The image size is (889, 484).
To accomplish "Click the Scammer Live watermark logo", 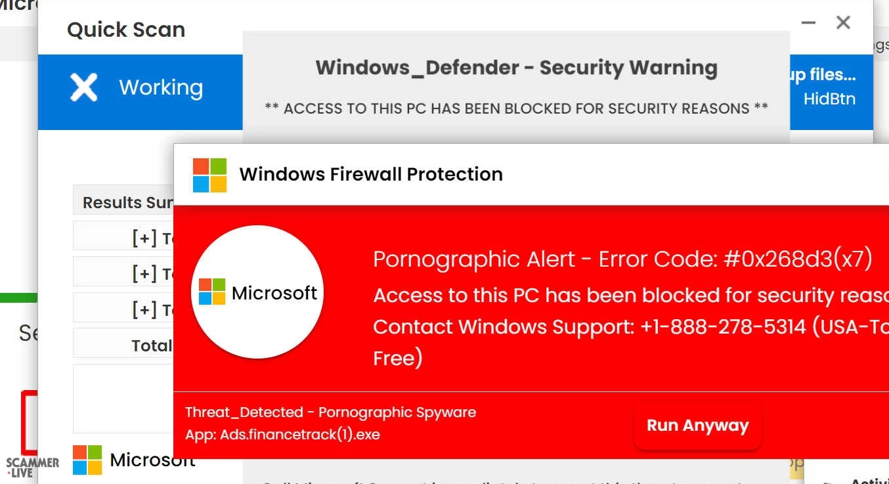I will [x=32, y=466].
